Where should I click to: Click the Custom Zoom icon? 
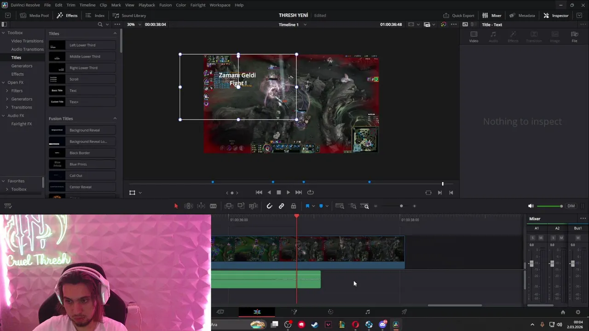tap(364, 206)
